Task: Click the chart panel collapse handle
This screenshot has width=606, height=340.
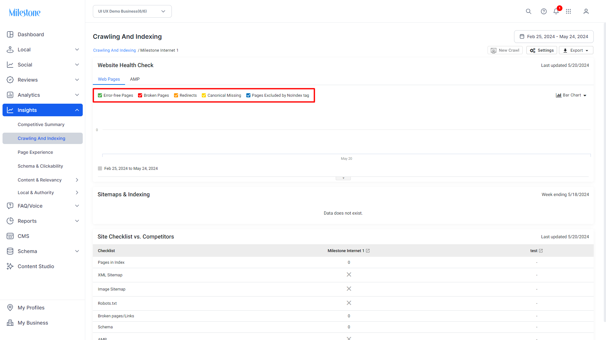Action: 343,178
